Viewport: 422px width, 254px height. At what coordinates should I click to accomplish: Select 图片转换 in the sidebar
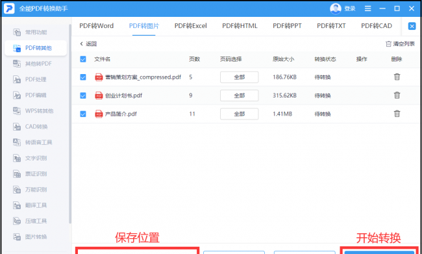pos(30,236)
